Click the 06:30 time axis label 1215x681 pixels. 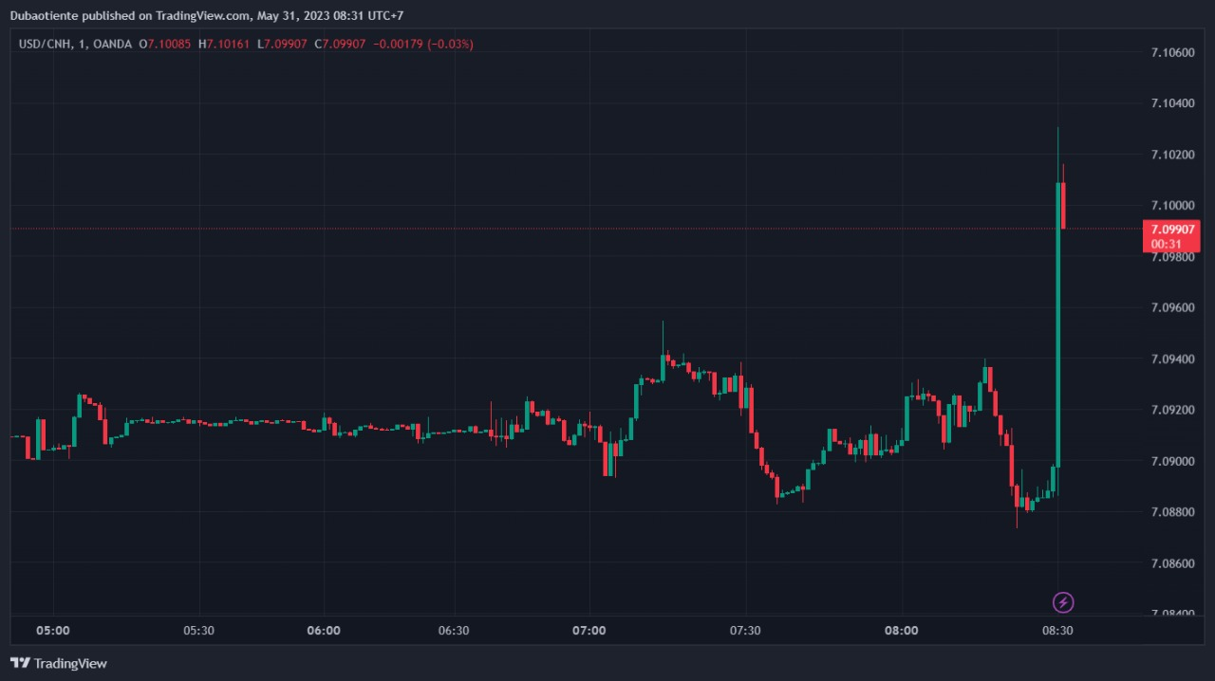(454, 631)
